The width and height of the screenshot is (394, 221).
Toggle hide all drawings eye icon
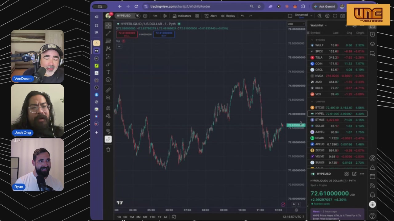(108, 131)
